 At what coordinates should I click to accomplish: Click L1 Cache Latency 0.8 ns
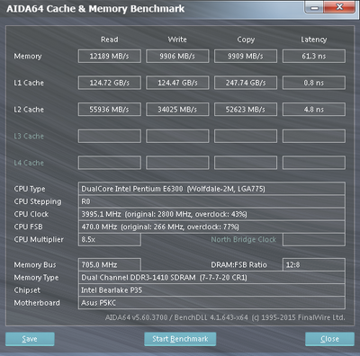pyautogui.click(x=314, y=83)
